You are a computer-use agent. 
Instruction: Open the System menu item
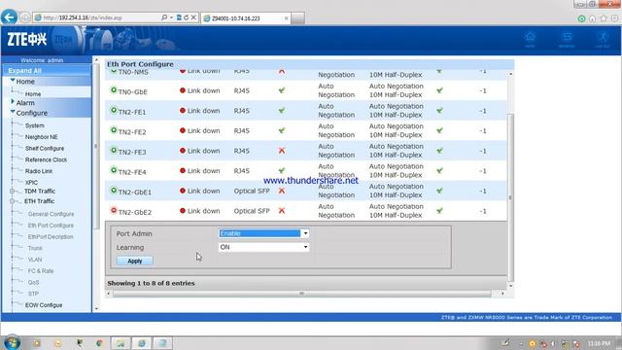(35, 125)
